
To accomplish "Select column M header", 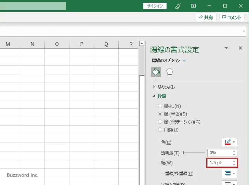I will click(x=8, y=44).
